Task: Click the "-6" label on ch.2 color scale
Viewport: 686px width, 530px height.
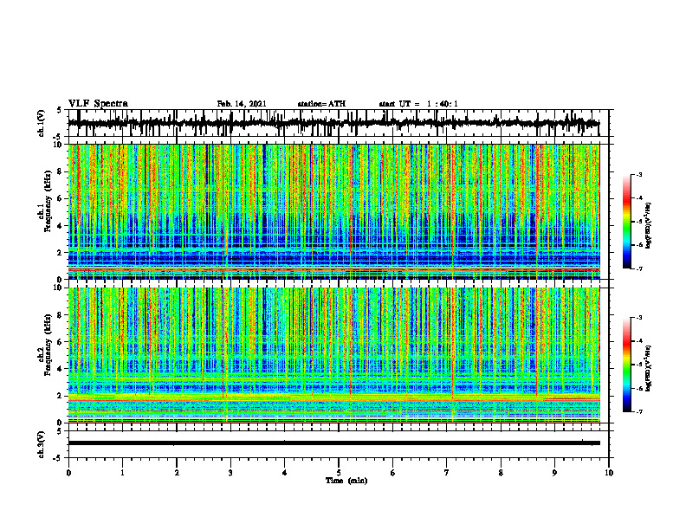Action: 639,388
